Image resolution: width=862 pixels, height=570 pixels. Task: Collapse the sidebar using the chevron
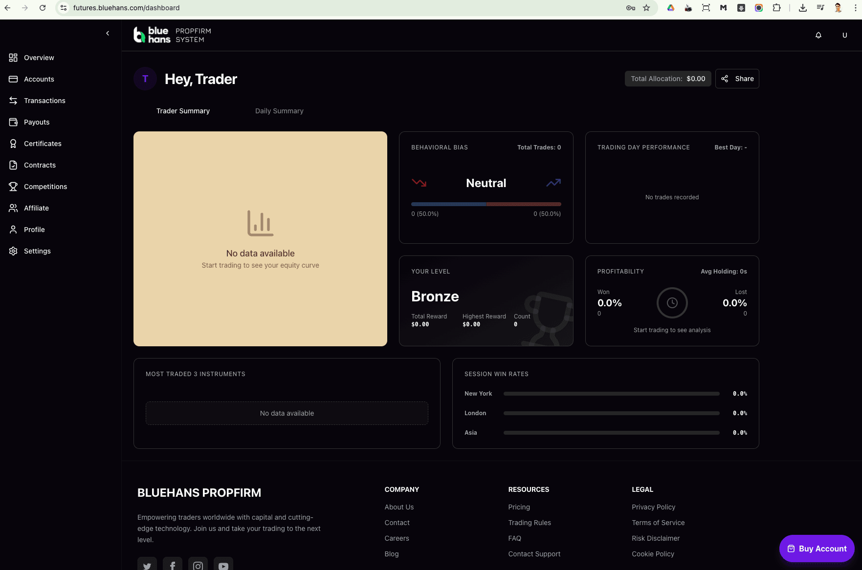click(x=108, y=33)
